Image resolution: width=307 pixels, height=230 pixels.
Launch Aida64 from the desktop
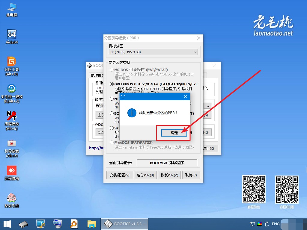pyautogui.click(x=12, y=37)
